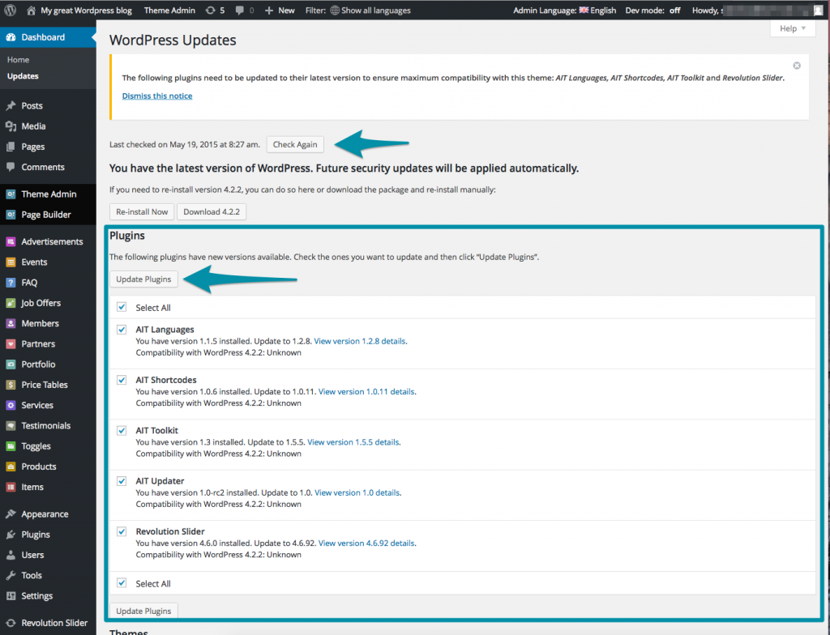Open View version 1.0.11 details link
The image size is (830, 635).
(366, 391)
